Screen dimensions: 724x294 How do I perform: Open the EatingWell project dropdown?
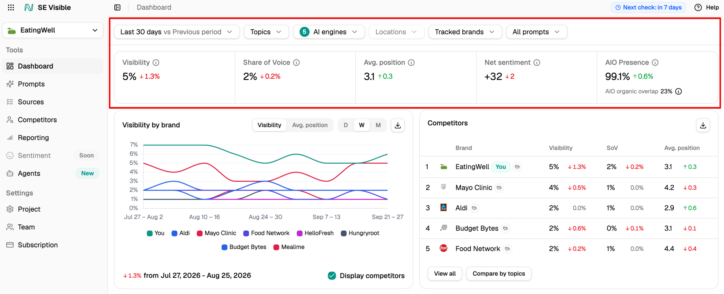click(x=53, y=30)
